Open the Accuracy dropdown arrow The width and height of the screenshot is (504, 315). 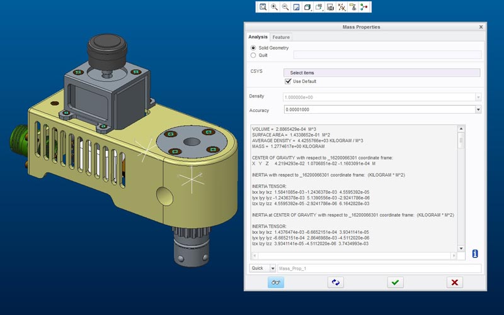coord(478,109)
